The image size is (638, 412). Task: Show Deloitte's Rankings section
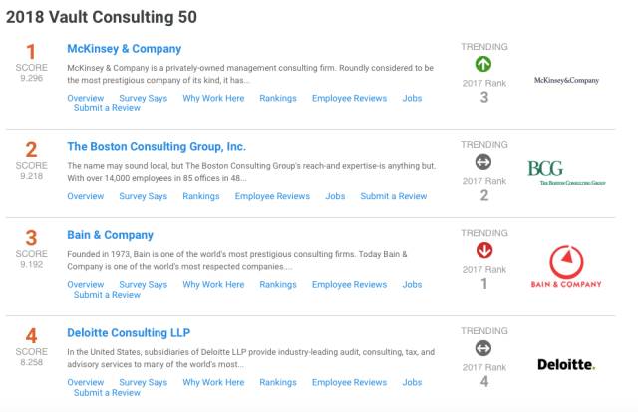[x=278, y=382]
